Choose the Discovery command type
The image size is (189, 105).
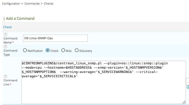click(x=77, y=50)
